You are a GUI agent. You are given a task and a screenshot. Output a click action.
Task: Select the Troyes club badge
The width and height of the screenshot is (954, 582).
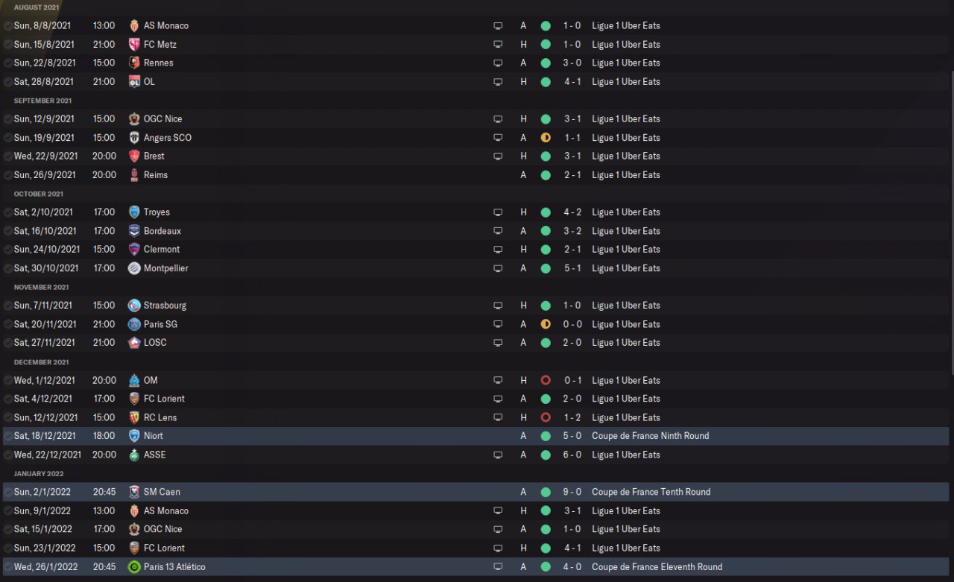(x=134, y=212)
